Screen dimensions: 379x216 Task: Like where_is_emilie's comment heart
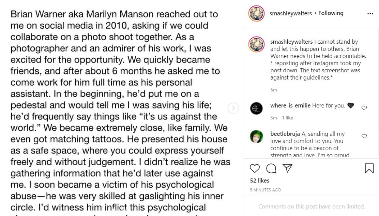(364, 107)
